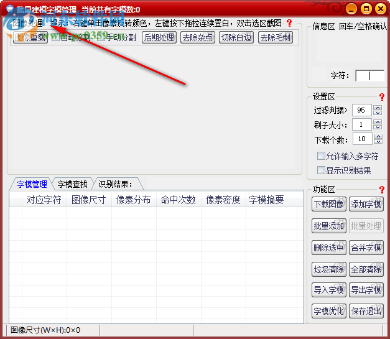Click the 删除选中 button
The image size is (390, 339).
click(329, 248)
